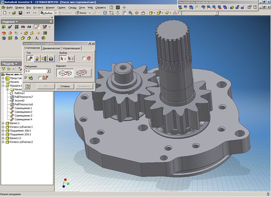The width and height of the screenshot is (271, 197).
Task: Open the Правка menu
Action: click(x=20, y=8)
